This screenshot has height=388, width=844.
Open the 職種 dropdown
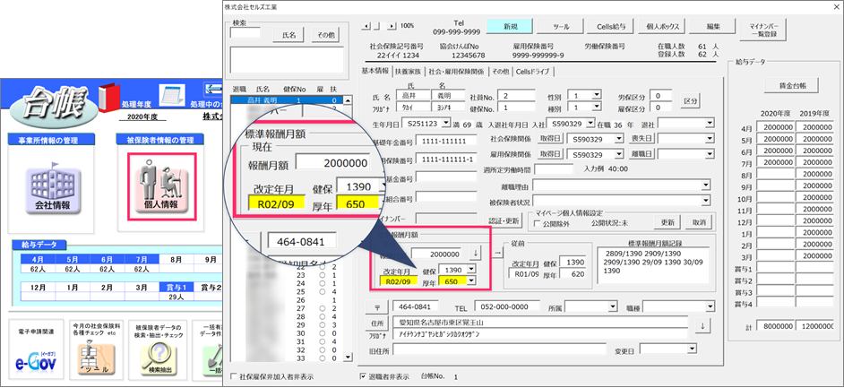point(710,306)
